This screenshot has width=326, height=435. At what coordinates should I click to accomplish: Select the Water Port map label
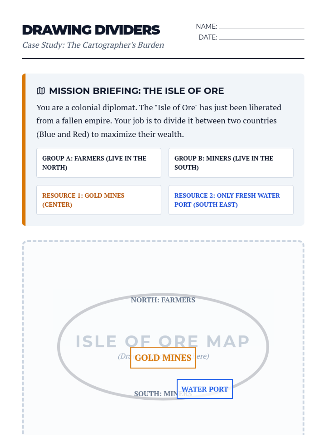coord(205,389)
